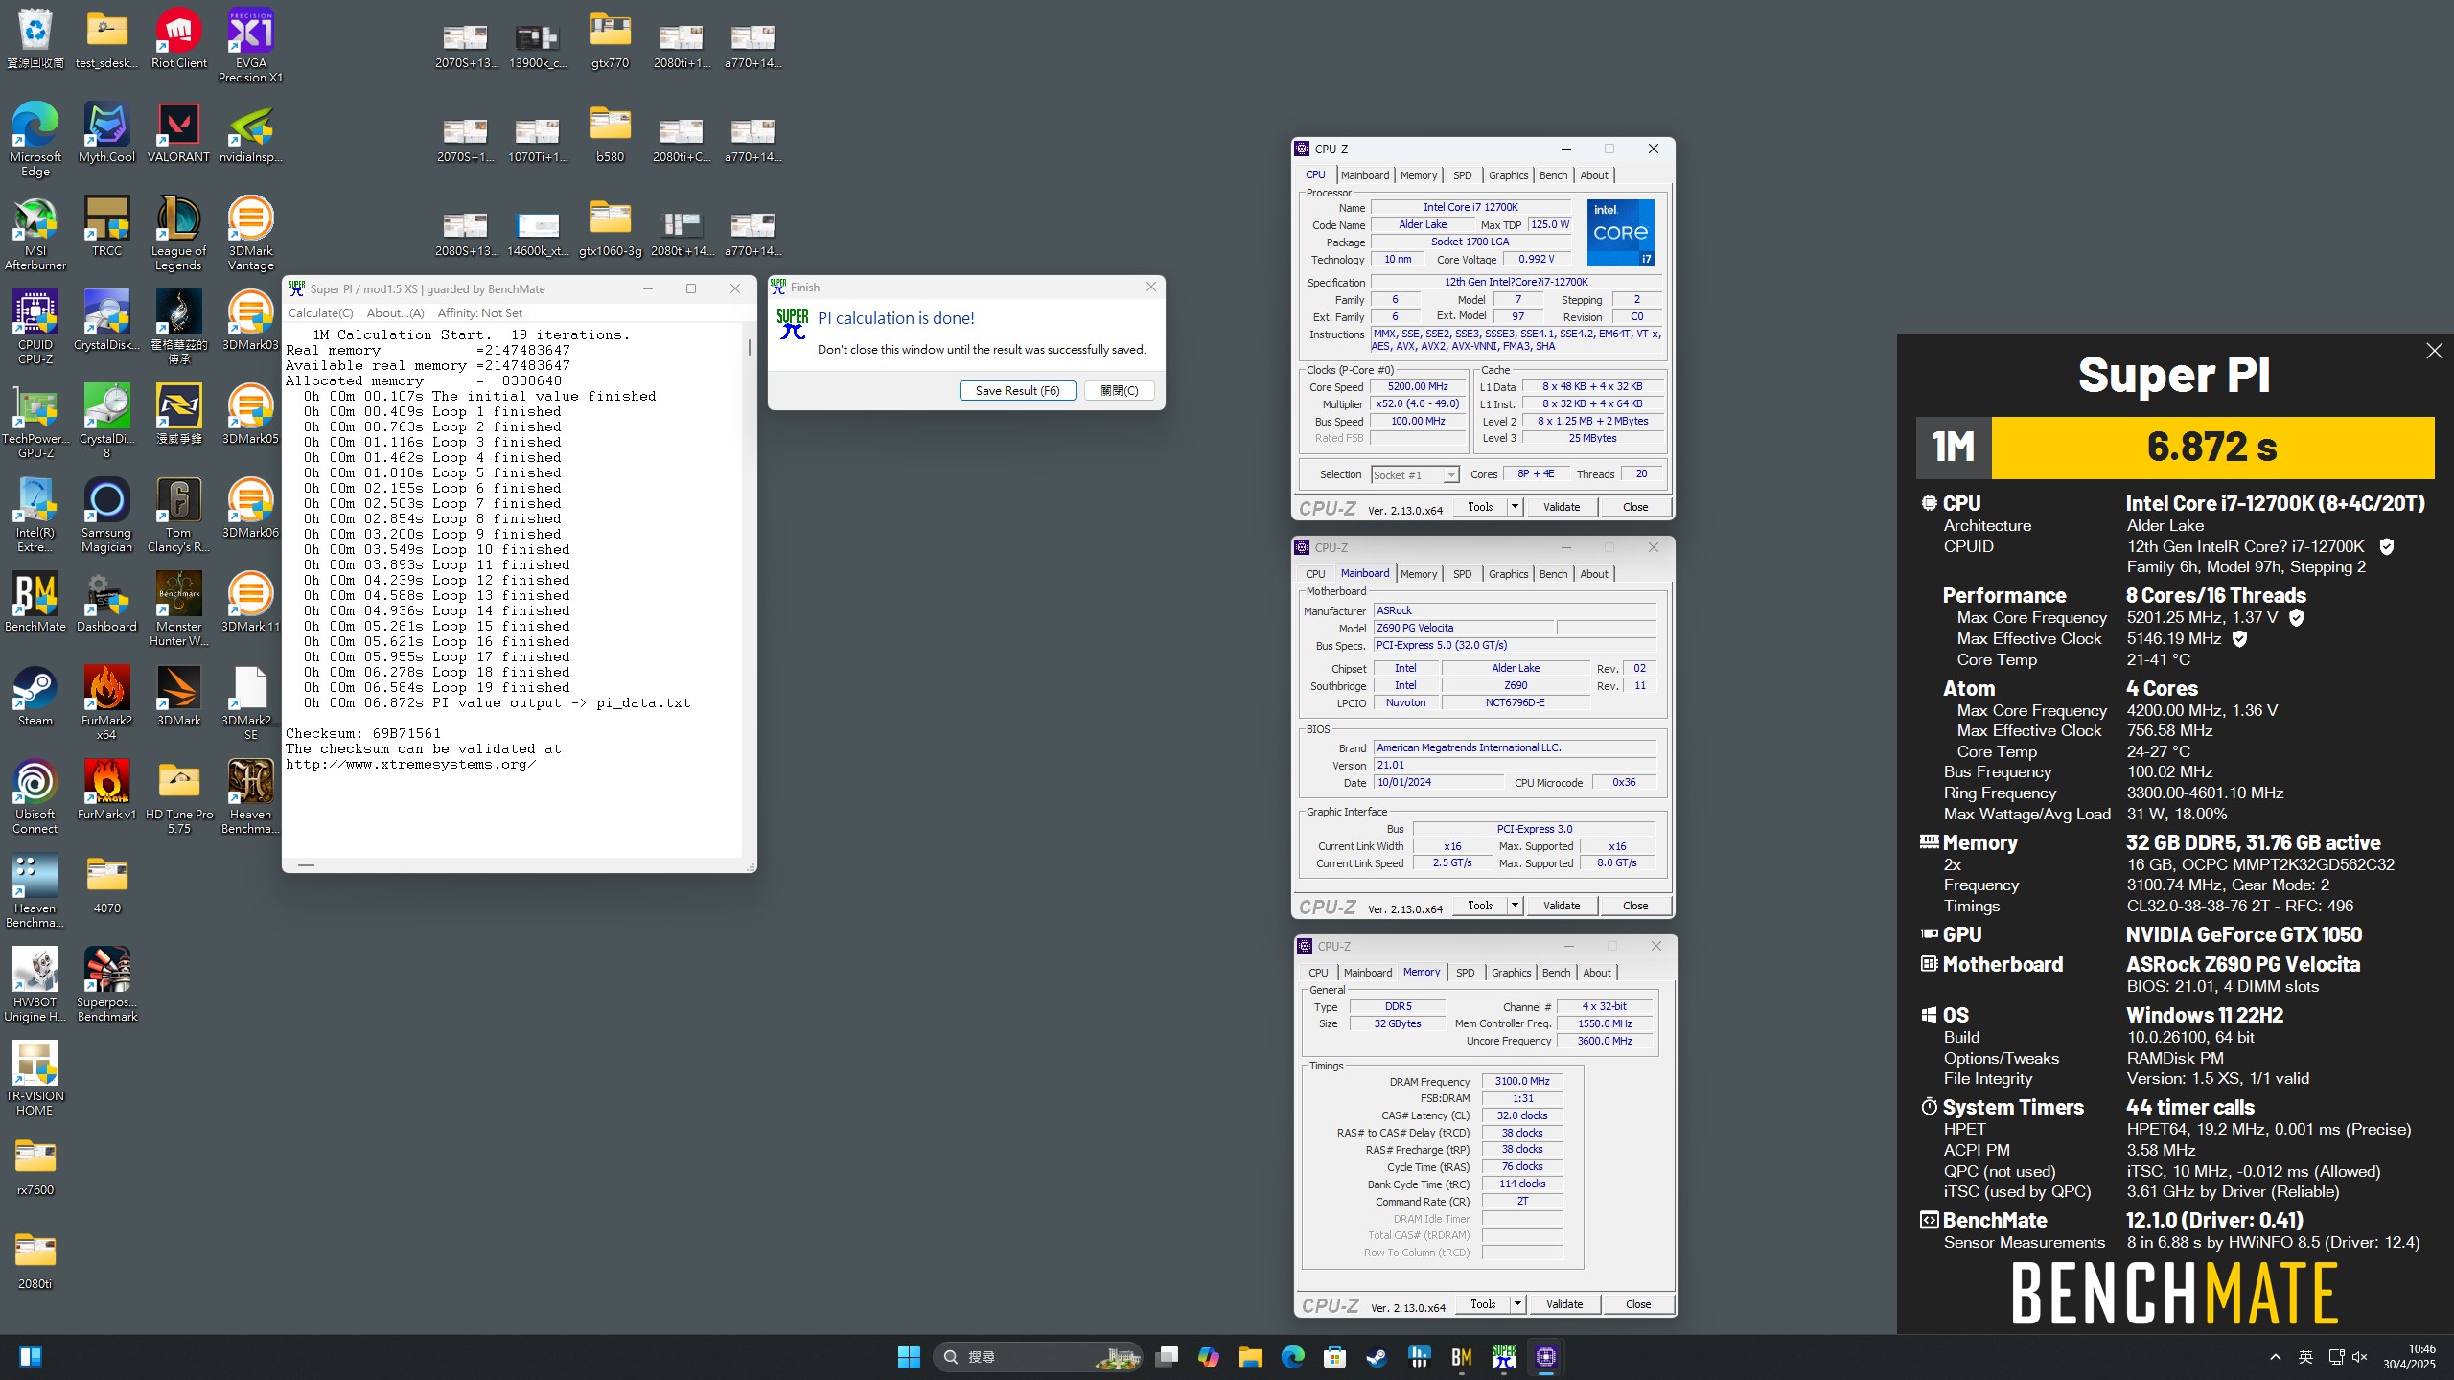Open the Recycle Bin icon

pyautogui.click(x=35, y=40)
